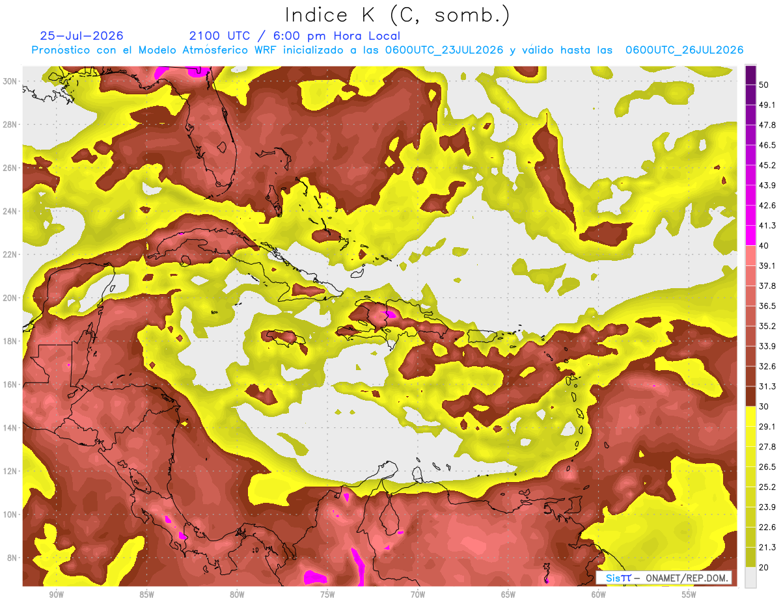
Task: Click the color bar value 22.6
Action: 767,527
